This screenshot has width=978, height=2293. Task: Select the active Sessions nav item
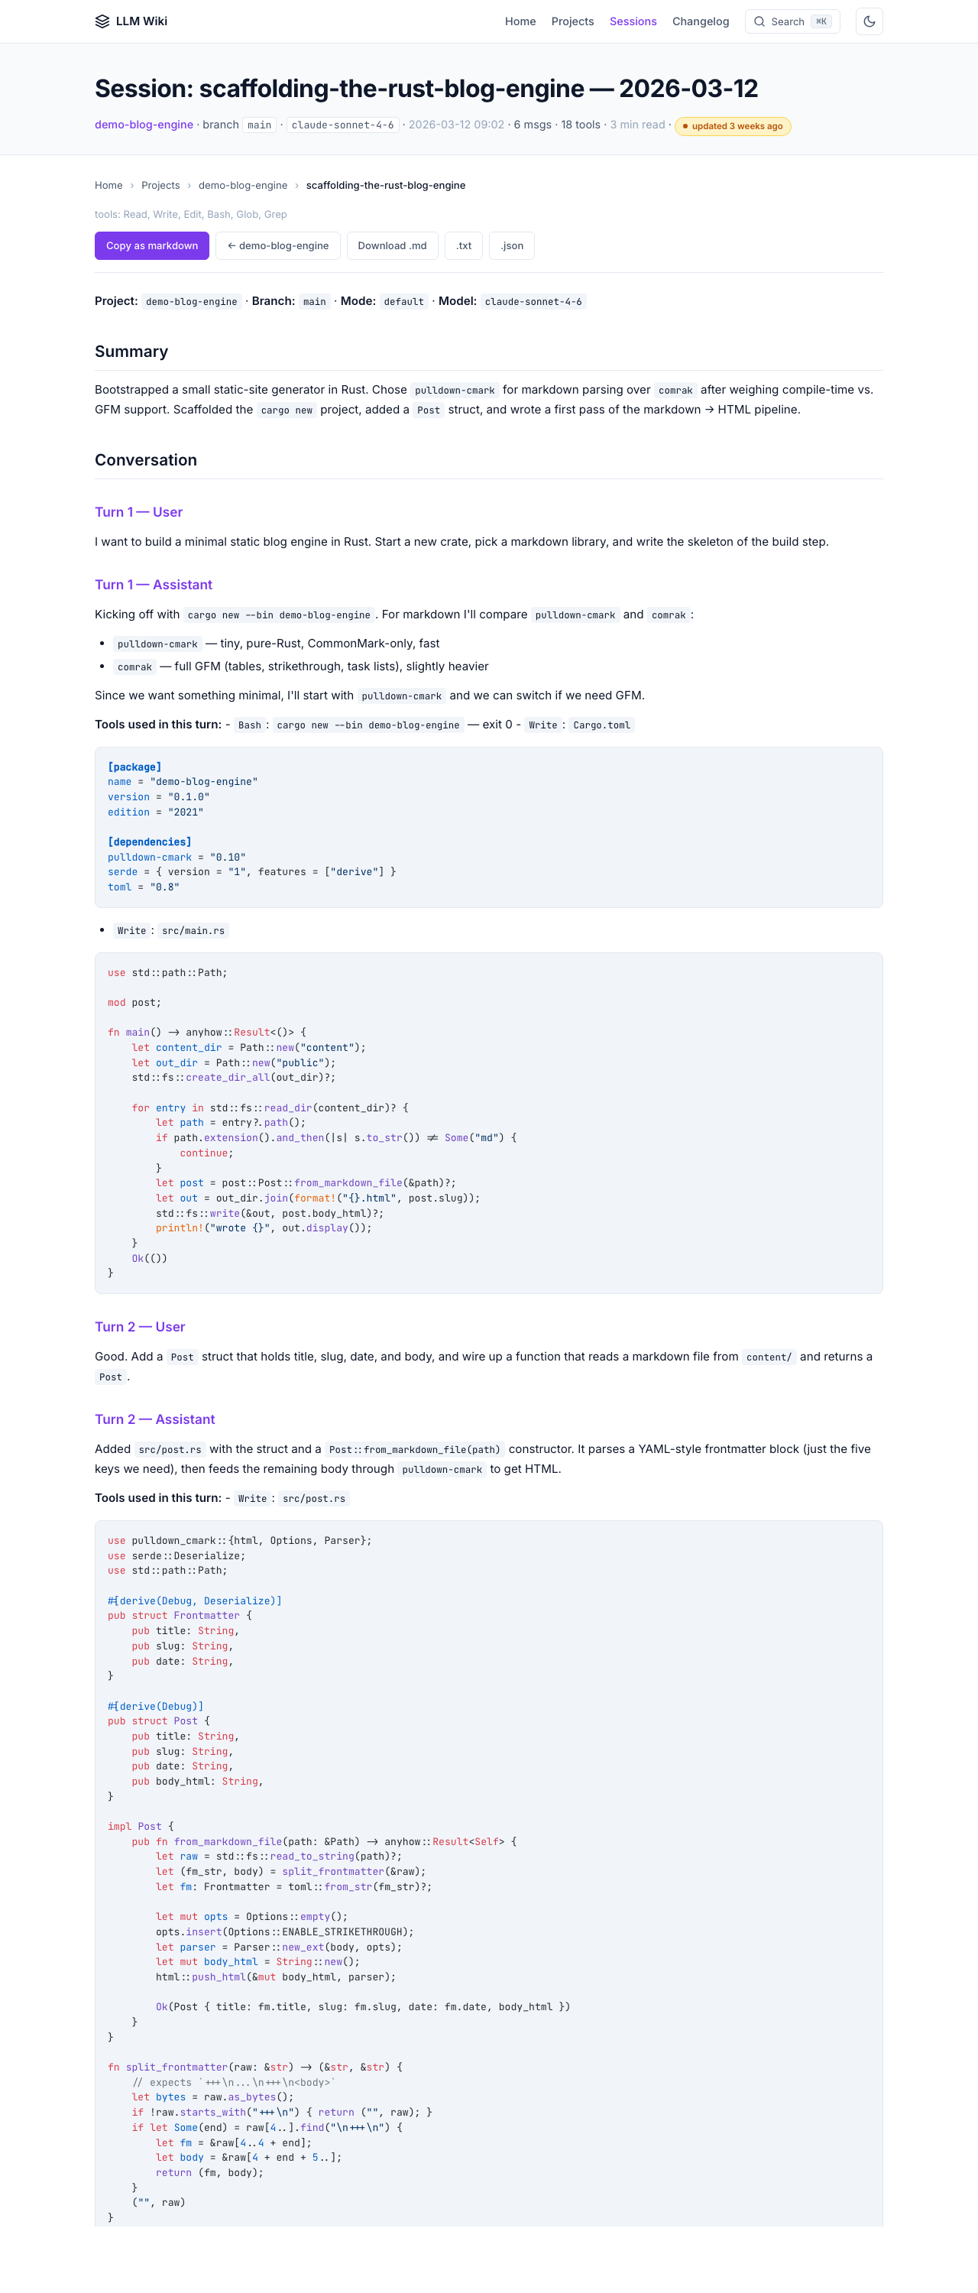[x=633, y=21]
